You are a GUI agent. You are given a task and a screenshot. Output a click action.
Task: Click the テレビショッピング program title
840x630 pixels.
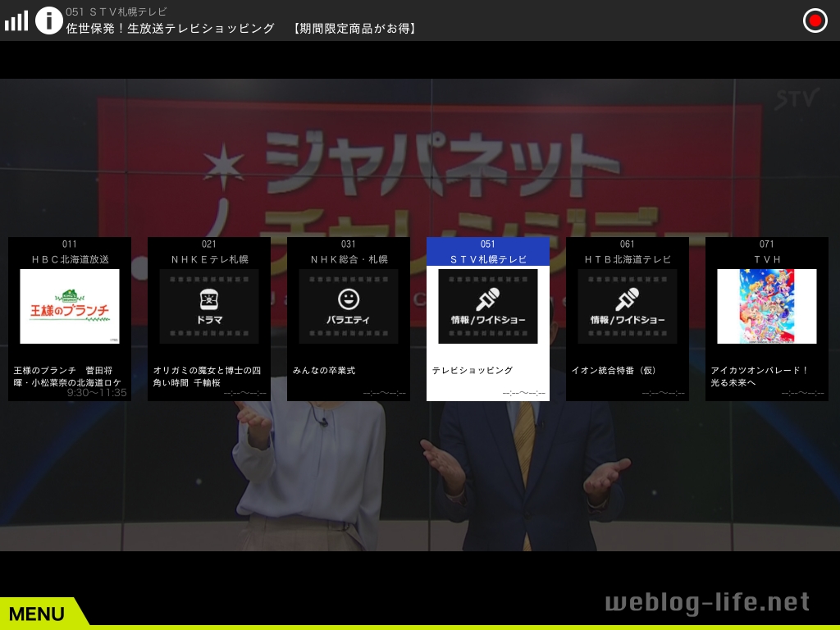tap(472, 370)
